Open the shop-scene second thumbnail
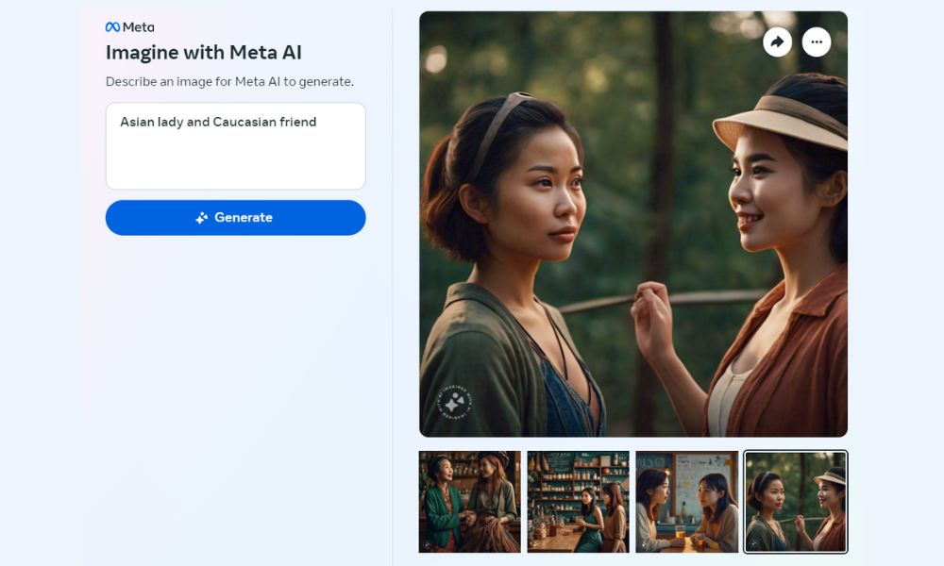The height and width of the screenshot is (566, 944). click(578, 501)
